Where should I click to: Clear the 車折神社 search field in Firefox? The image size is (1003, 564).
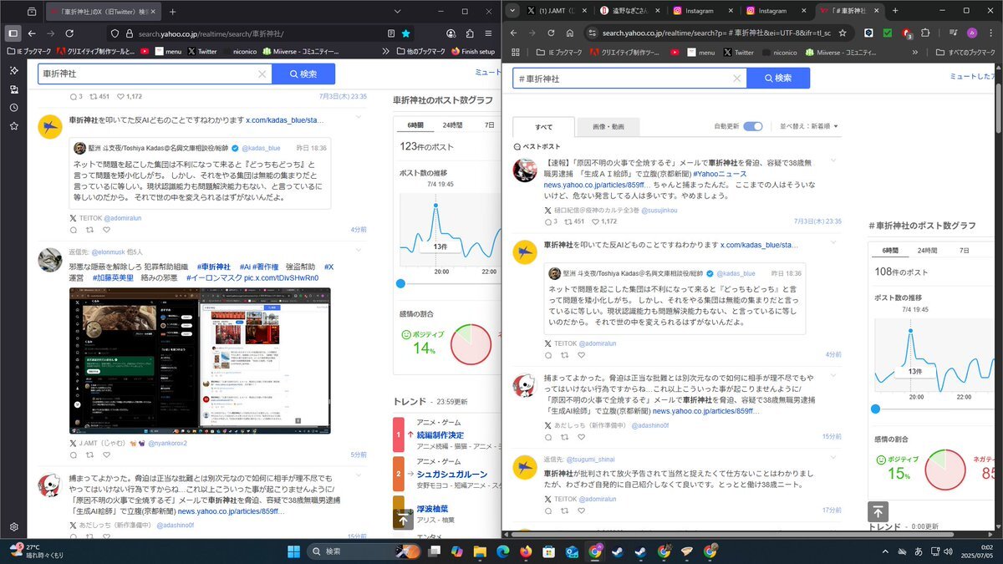click(262, 74)
